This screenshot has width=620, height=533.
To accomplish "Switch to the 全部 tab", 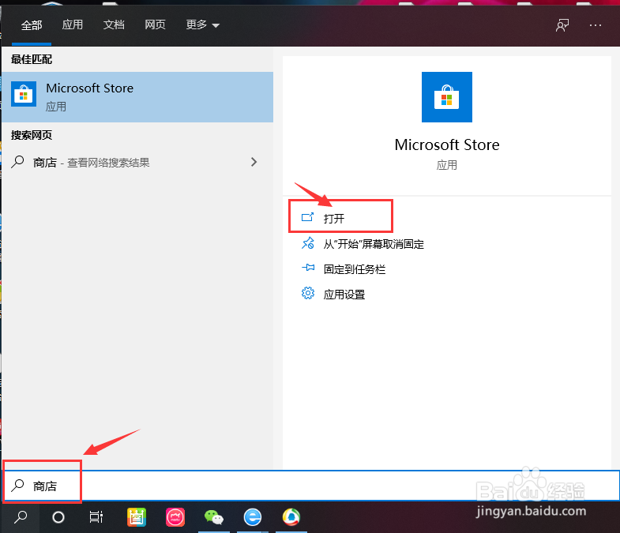I will tap(32, 25).
